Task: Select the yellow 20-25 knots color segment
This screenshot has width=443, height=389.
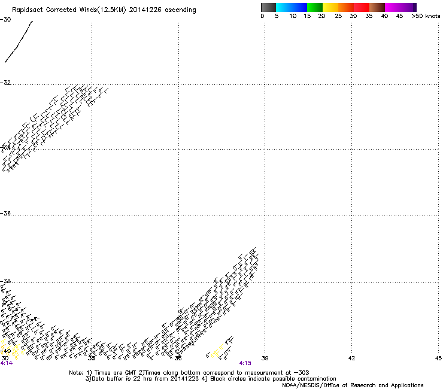Action: click(x=330, y=7)
